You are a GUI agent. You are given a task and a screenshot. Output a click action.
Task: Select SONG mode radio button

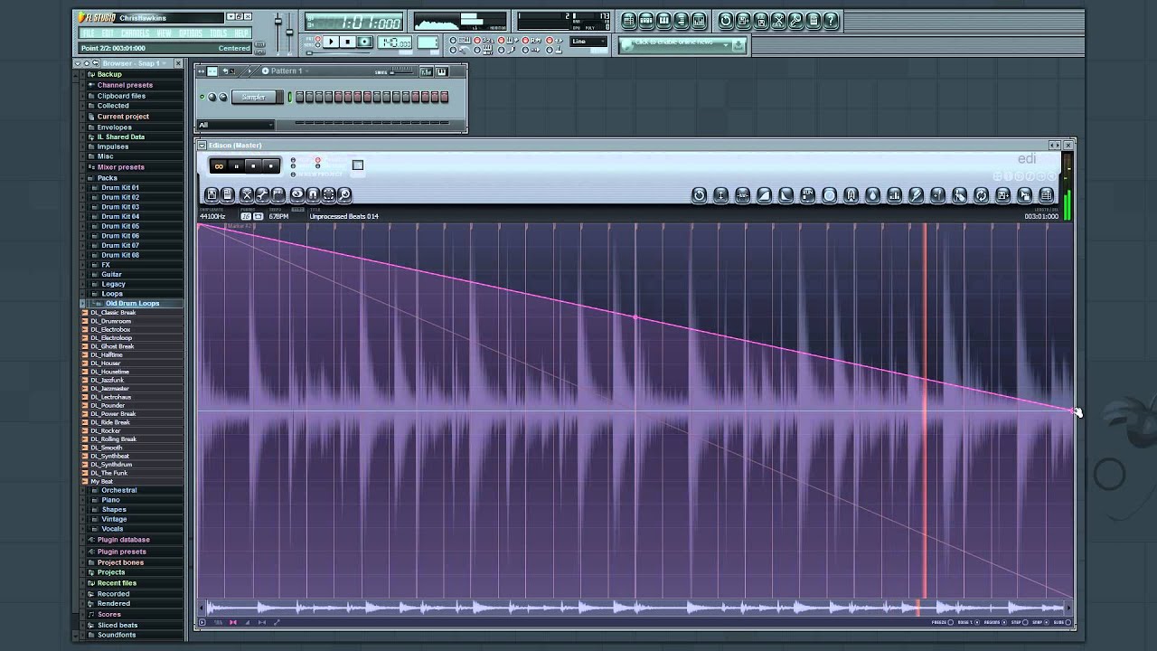coord(318,44)
